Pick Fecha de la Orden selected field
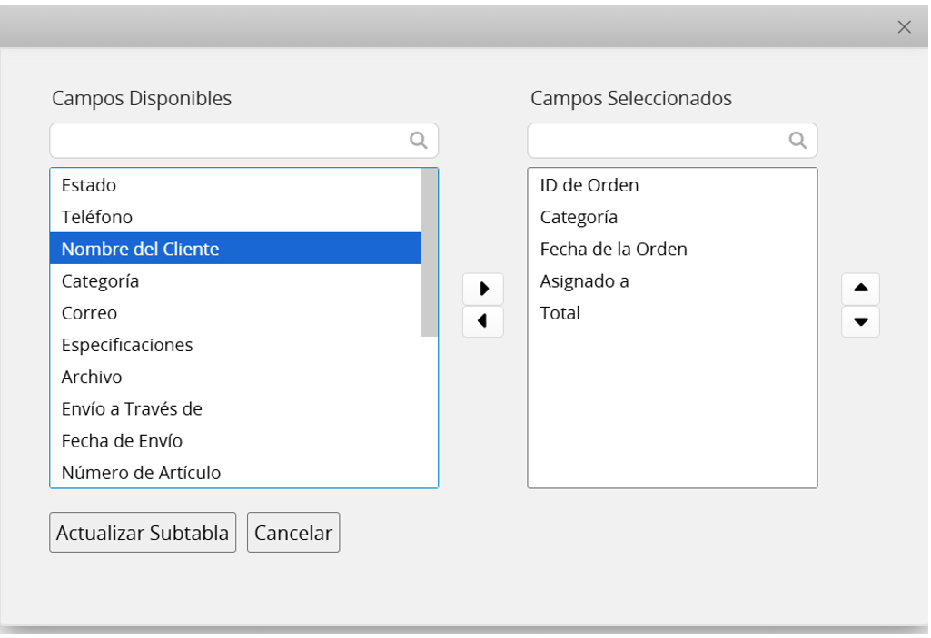 tap(613, 249)
